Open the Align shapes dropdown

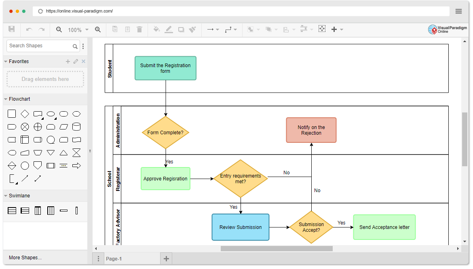289,29
